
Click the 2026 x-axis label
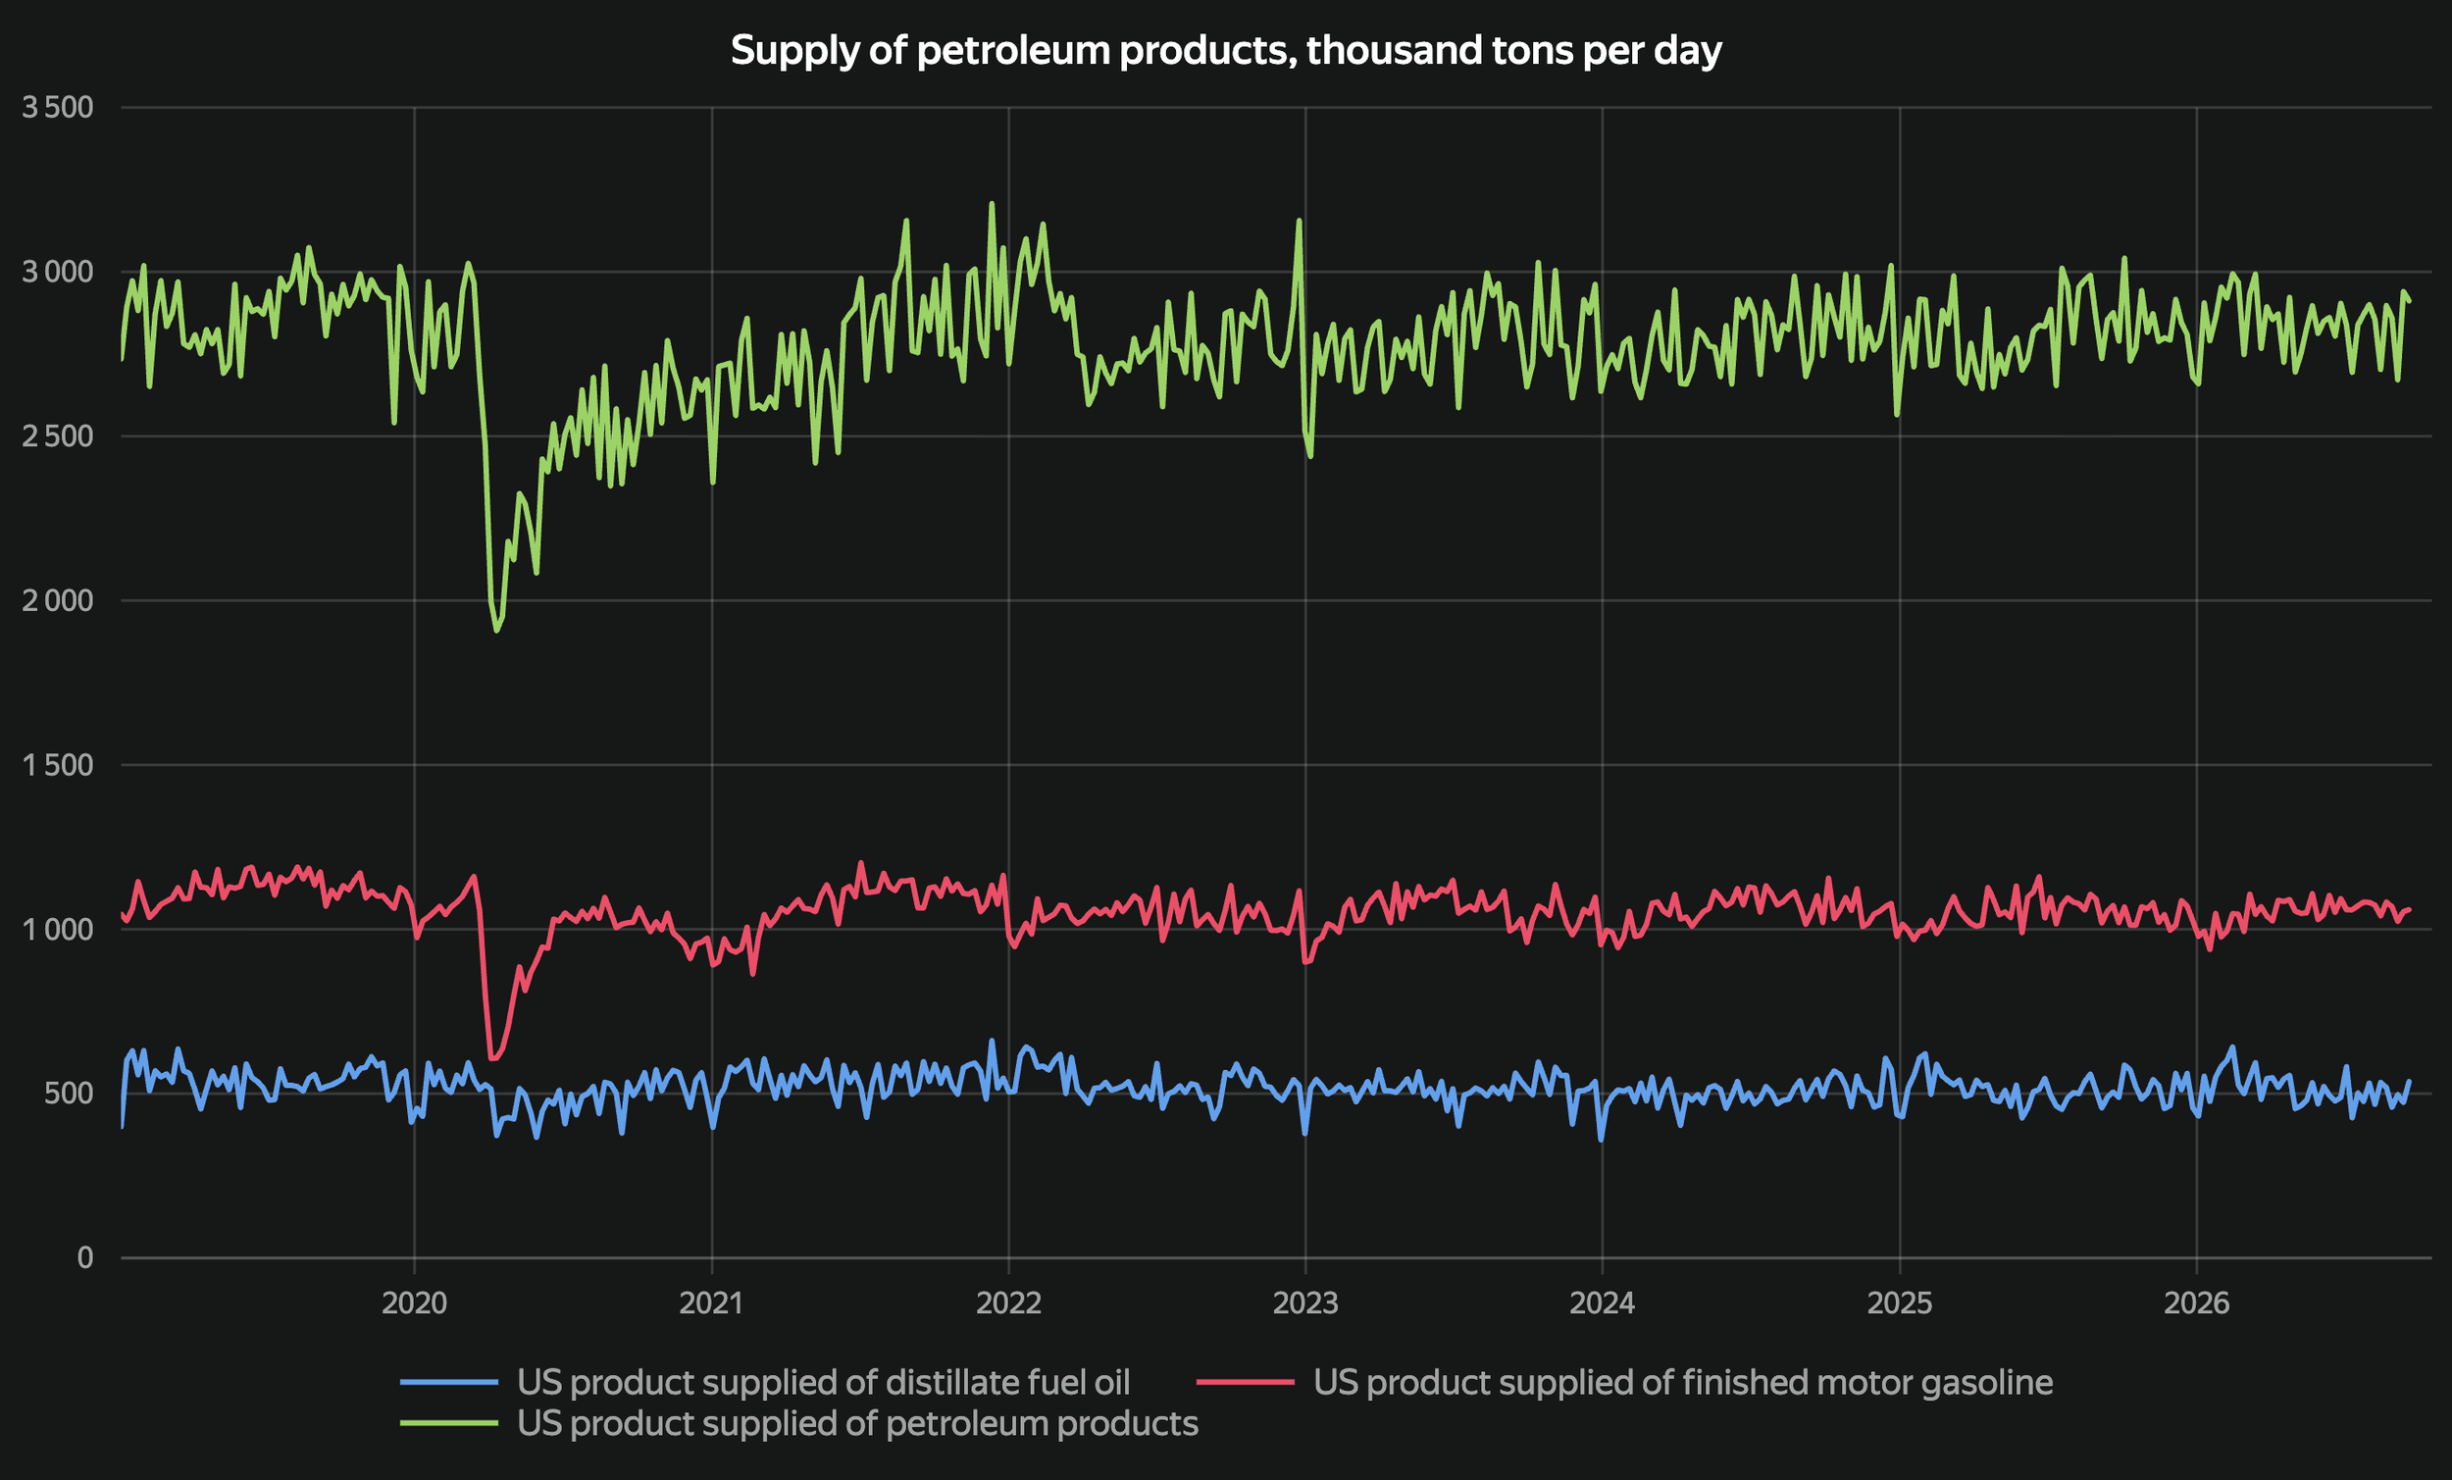[2196, 1302]
